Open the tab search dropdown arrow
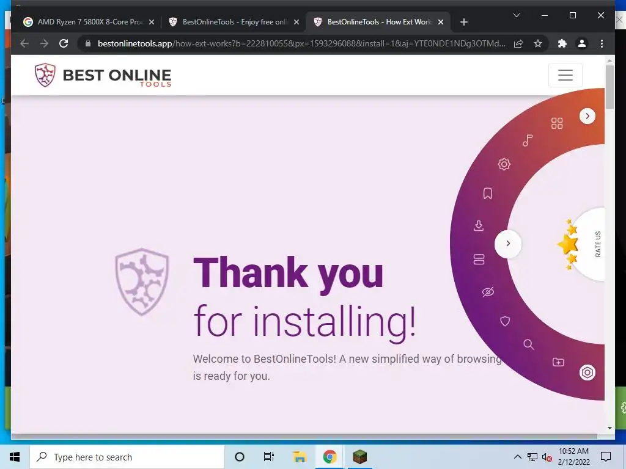This screenshot has height=469, width=626. 516,15
